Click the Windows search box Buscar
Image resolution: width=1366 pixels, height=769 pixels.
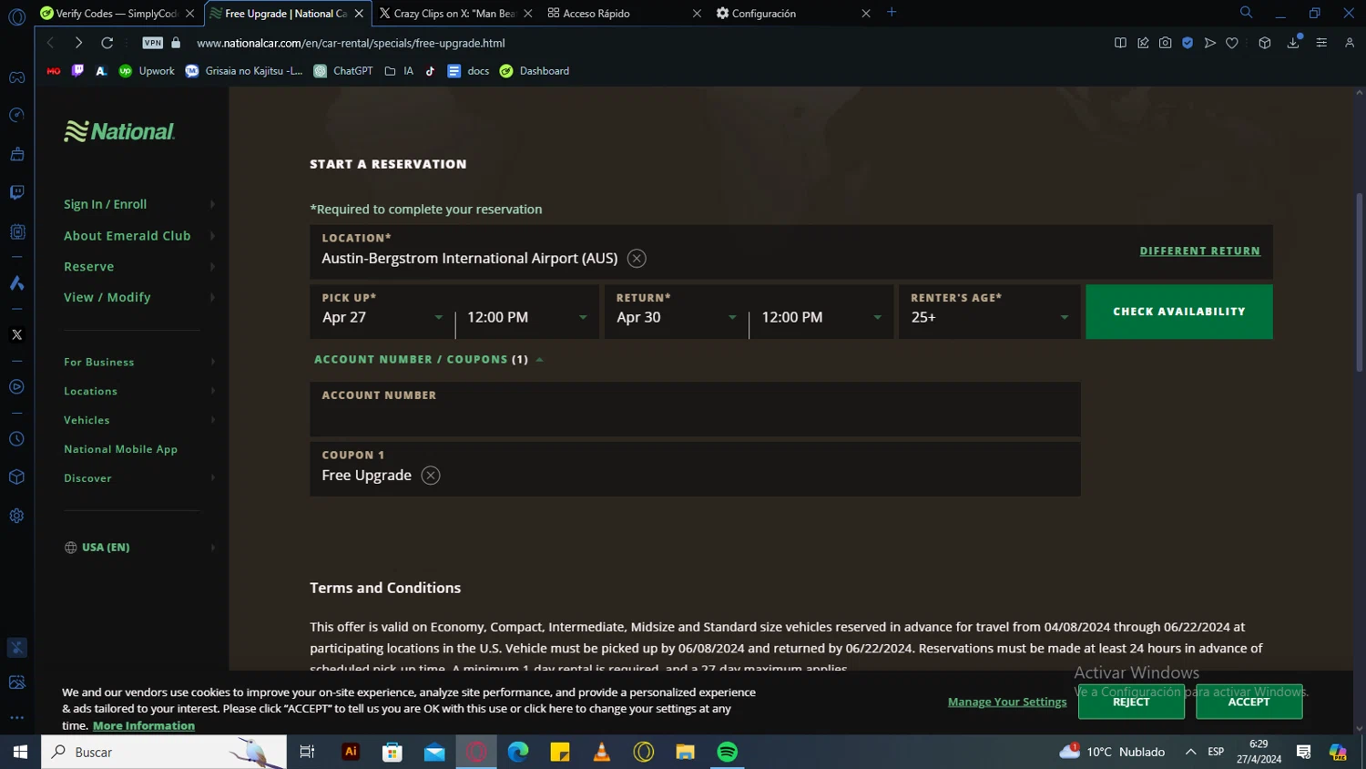tap(164, 752)
